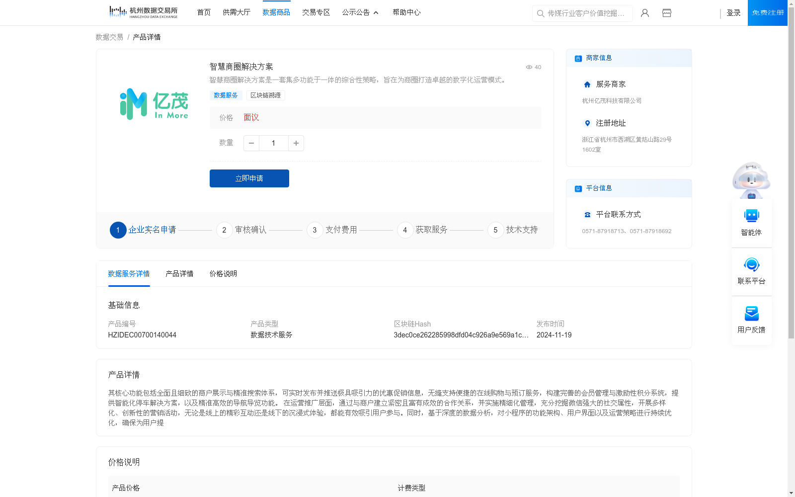The height and width of the screenshot is (497, 795).
Task: Click the publish date 2024-11-19
Action: [x=554, y=335]
